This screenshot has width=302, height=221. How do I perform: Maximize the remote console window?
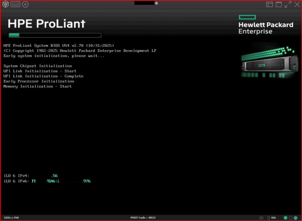click(x=279, y=4)
